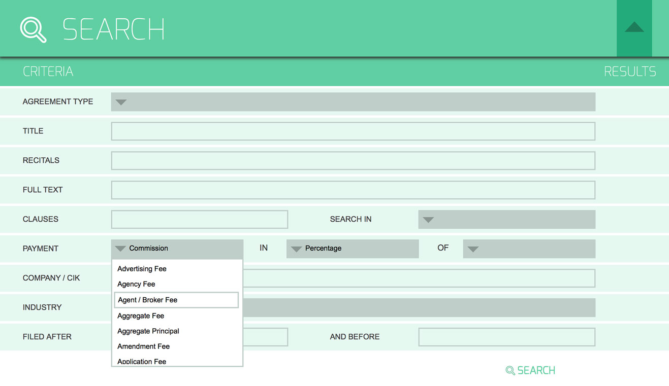The width and height of the screenshot is (669, 386).
Task: Focus the Full Text input field
Action: pyautogui.click(x=353, y=190)
